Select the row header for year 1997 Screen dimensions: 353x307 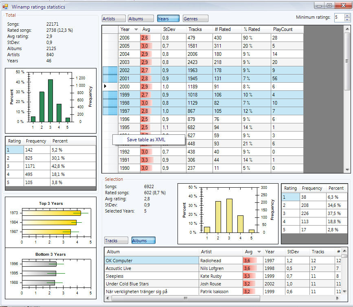(110, 111)
